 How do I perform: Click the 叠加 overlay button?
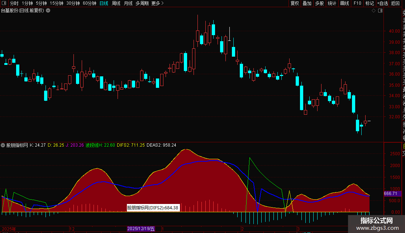pos(307,3)
